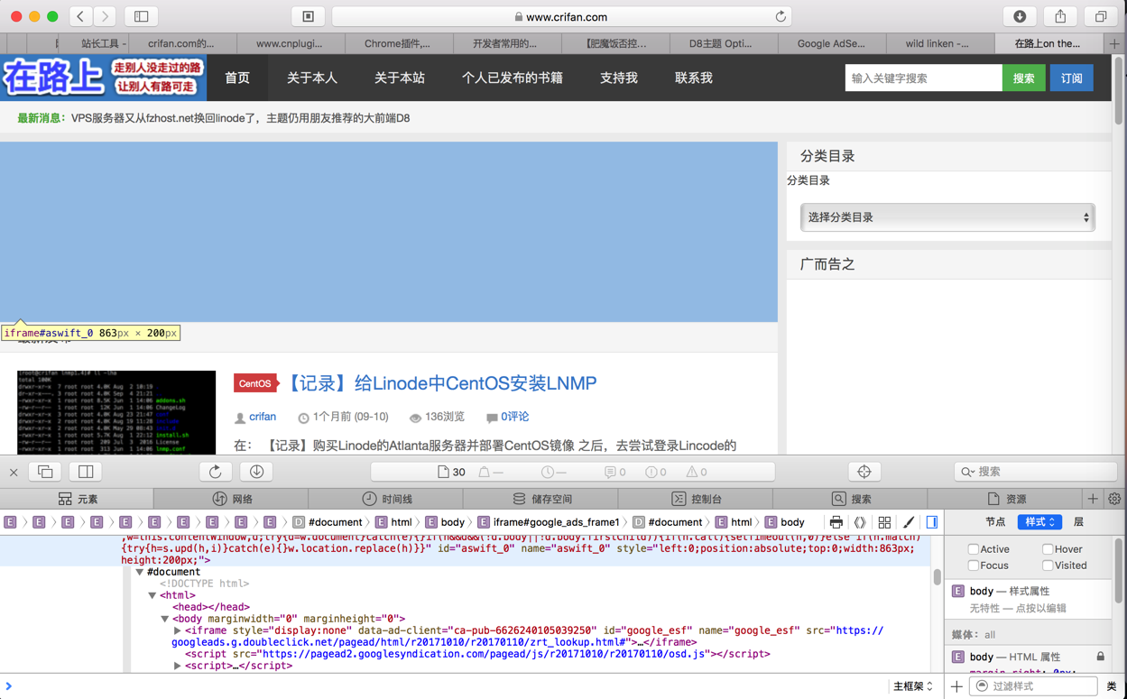1127x699 pixels.
Task: Start element selection with the crosshair icon
Action: tap(864, 472)
